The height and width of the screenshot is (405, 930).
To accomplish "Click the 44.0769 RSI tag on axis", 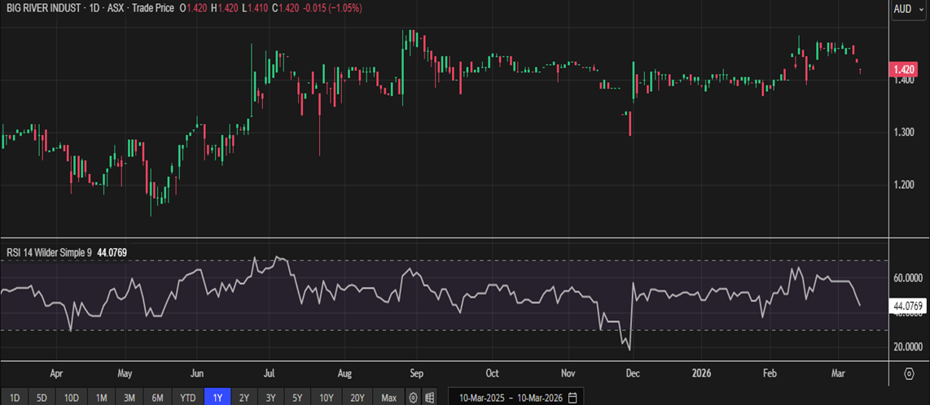I will [x=910, y=306].
